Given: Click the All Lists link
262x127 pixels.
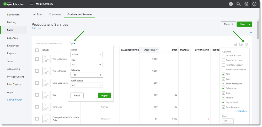Looking at the screenshot, I should (x=36, y=28).
